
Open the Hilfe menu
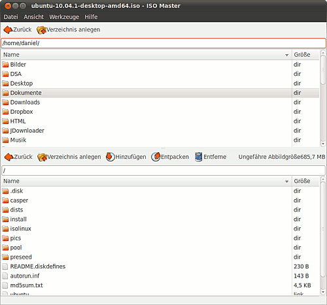pos(91,17)
